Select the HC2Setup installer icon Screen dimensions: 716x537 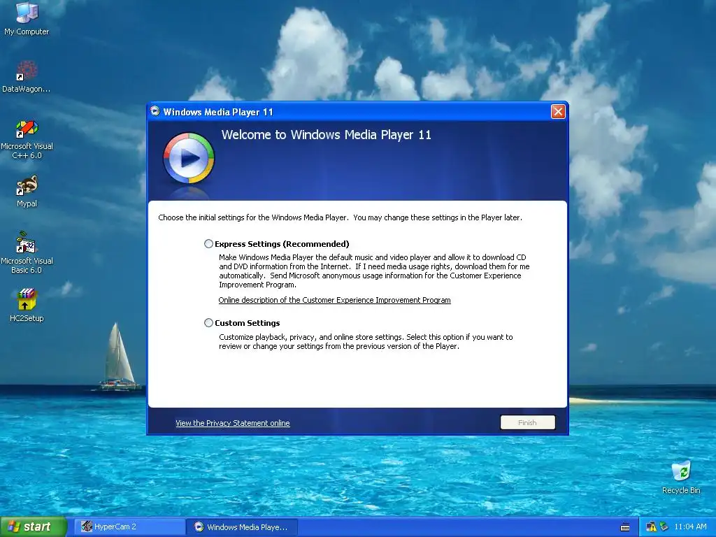pos(27,305)
